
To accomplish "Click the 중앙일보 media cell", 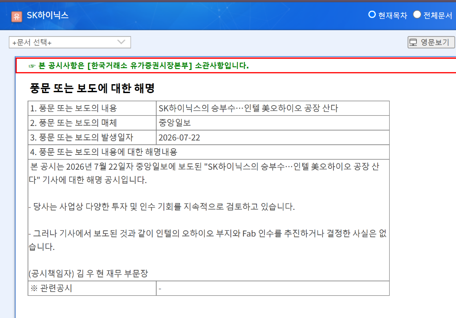I will point(273,123).
